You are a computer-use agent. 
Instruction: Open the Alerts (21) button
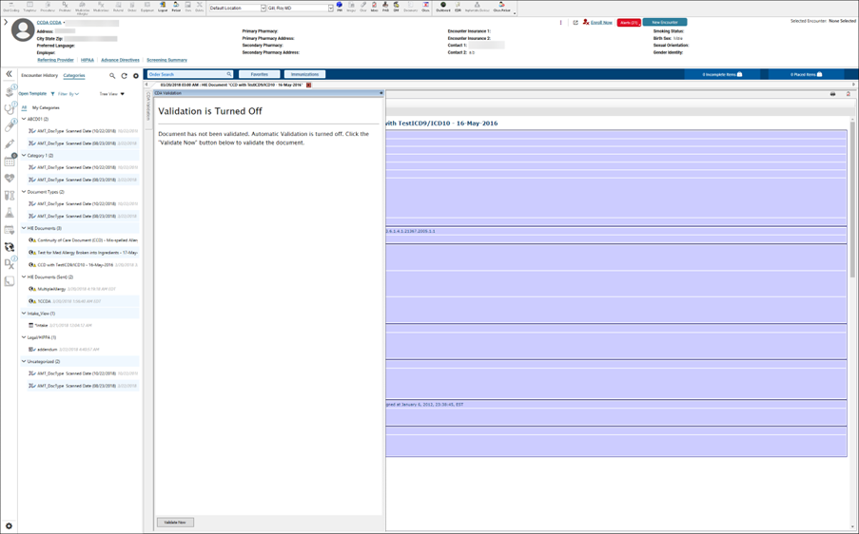click(629, 23)
